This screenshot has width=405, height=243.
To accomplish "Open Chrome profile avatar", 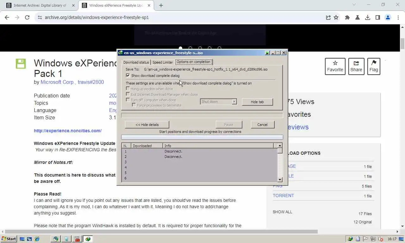I will [388, 17].
